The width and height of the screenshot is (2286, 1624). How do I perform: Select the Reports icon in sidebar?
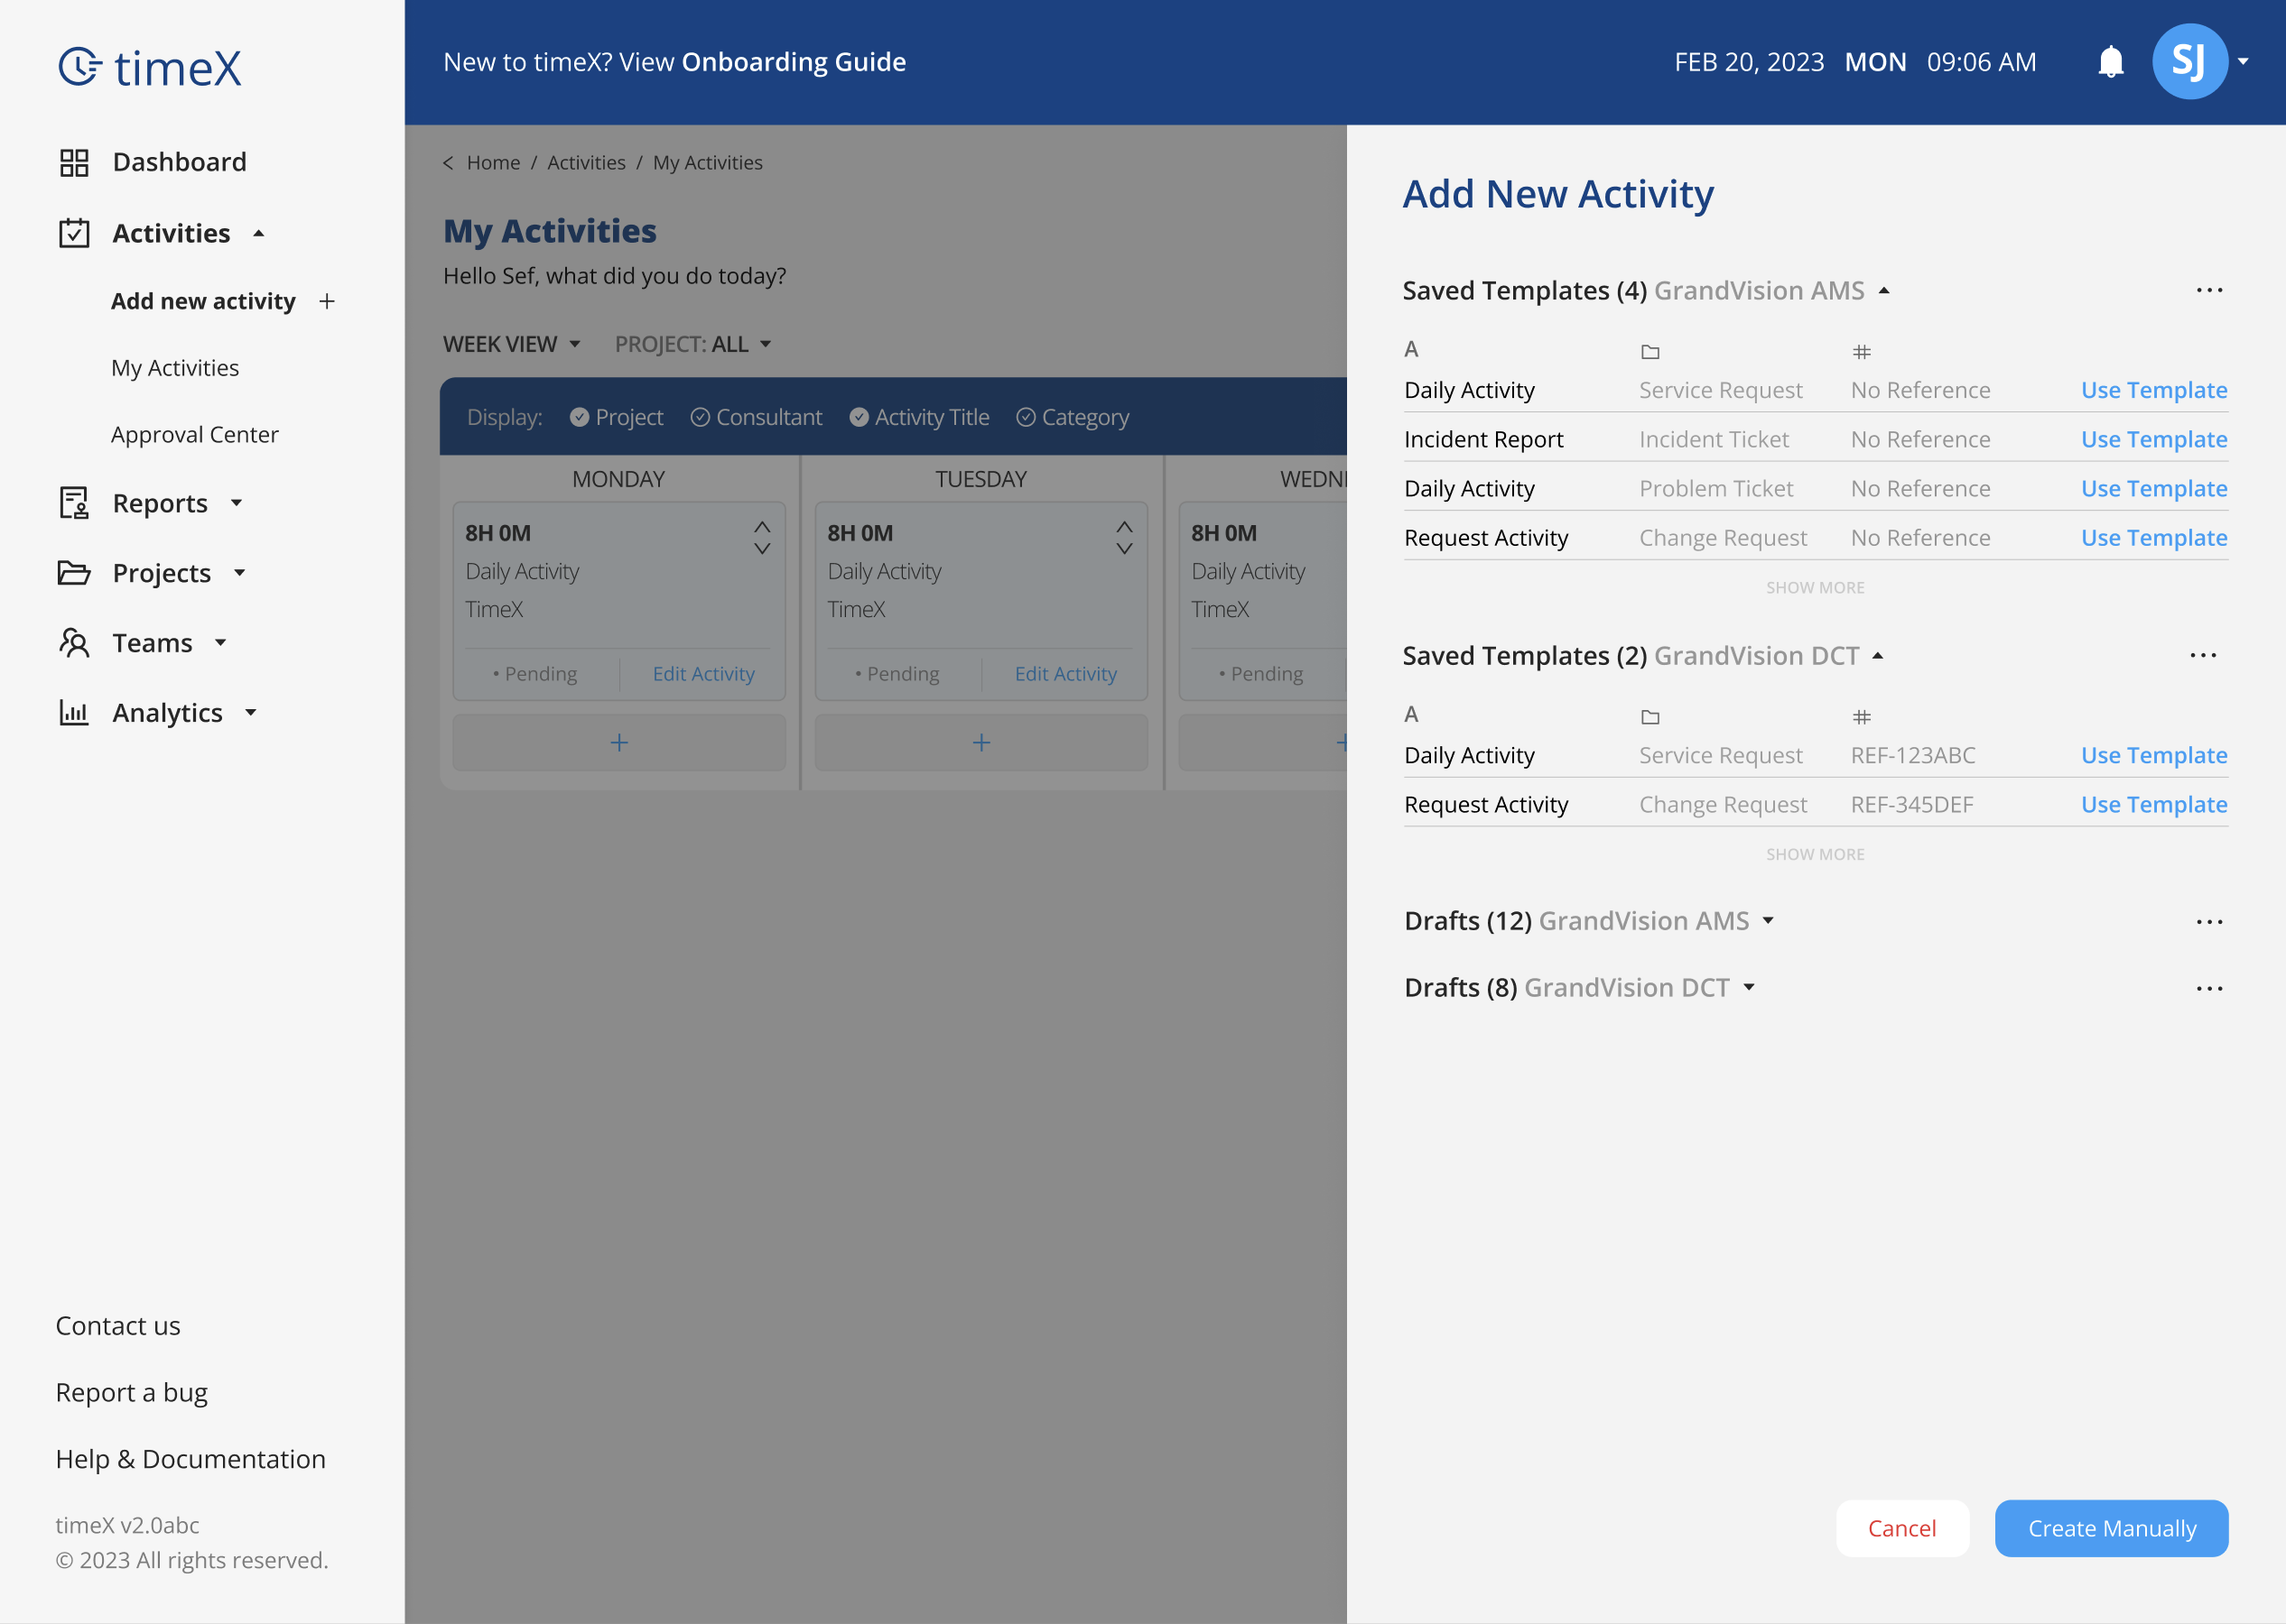[74, 502]
